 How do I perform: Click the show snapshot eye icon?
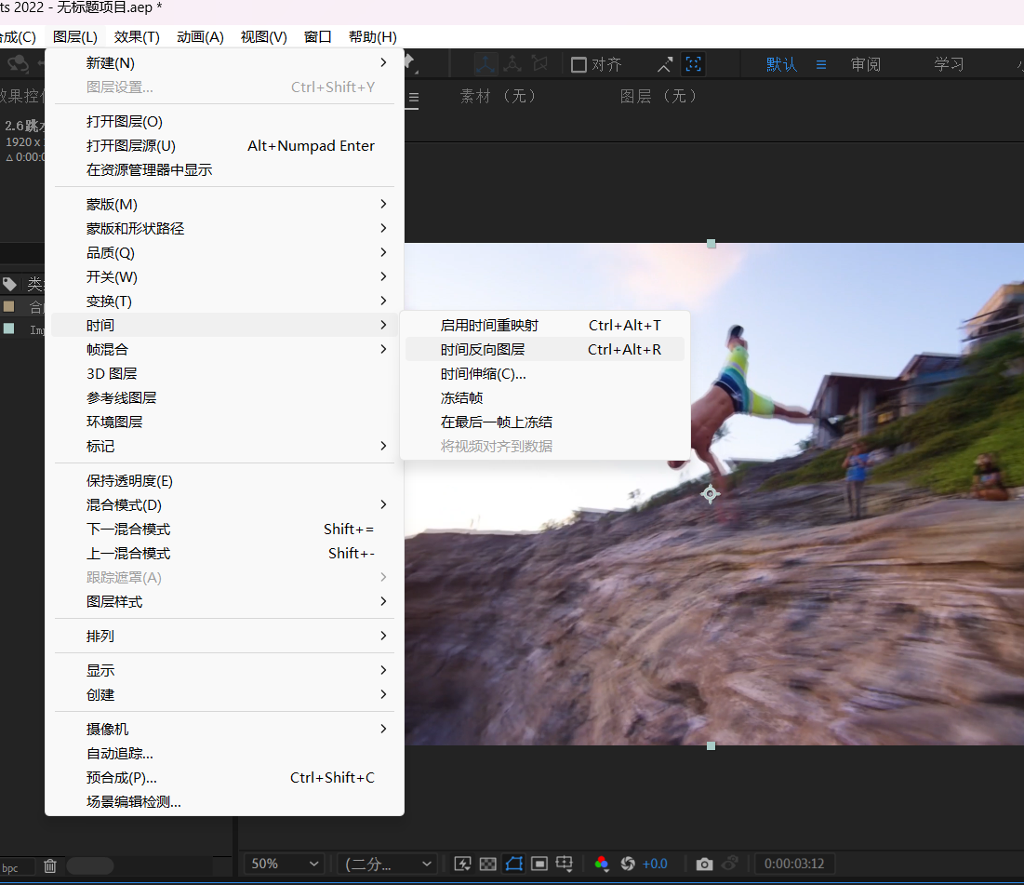tap(731, 864)
